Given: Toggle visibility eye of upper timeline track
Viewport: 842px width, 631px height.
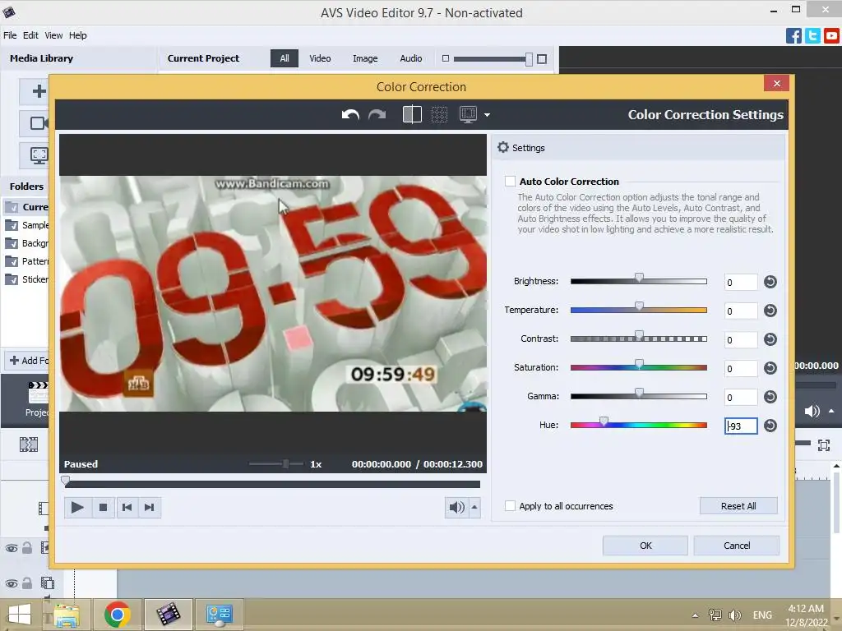Looking at the screenshot, I should tap(12, 548).
